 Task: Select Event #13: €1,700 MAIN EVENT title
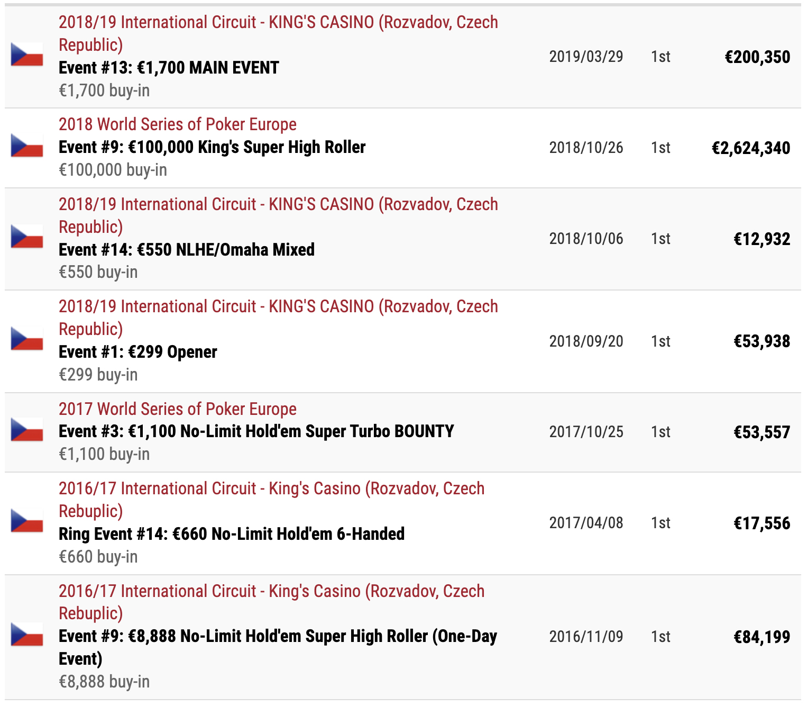(169, 68)
